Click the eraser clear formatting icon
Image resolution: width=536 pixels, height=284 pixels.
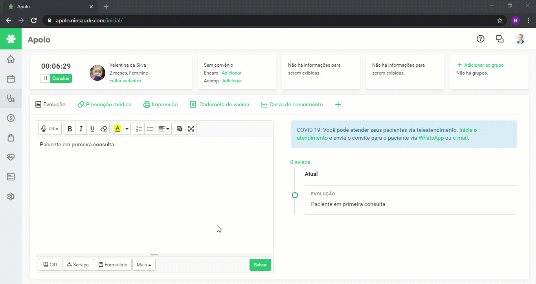[x=104, y=129]
